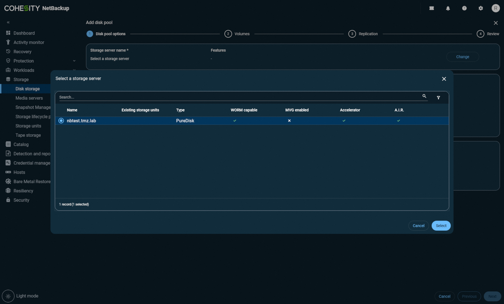
Task: Go to Bare Metal Restore
Action: click(31, 181)
